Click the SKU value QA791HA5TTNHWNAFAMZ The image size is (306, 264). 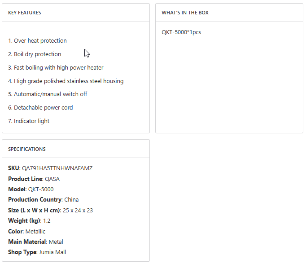click(x=57, y=168)
